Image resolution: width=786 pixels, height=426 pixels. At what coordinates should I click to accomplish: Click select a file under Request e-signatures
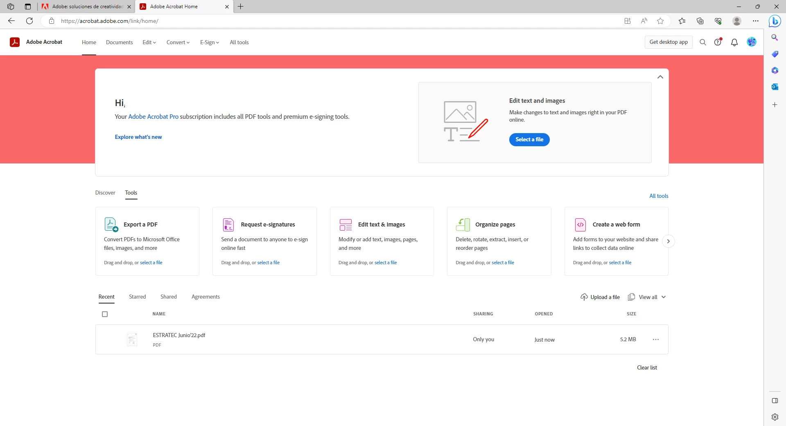click(268, 263)
